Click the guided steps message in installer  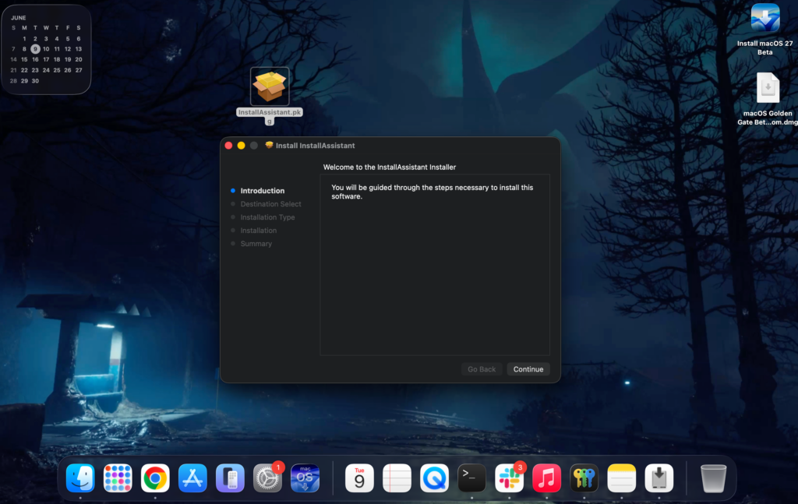click(x=432, y=192)
